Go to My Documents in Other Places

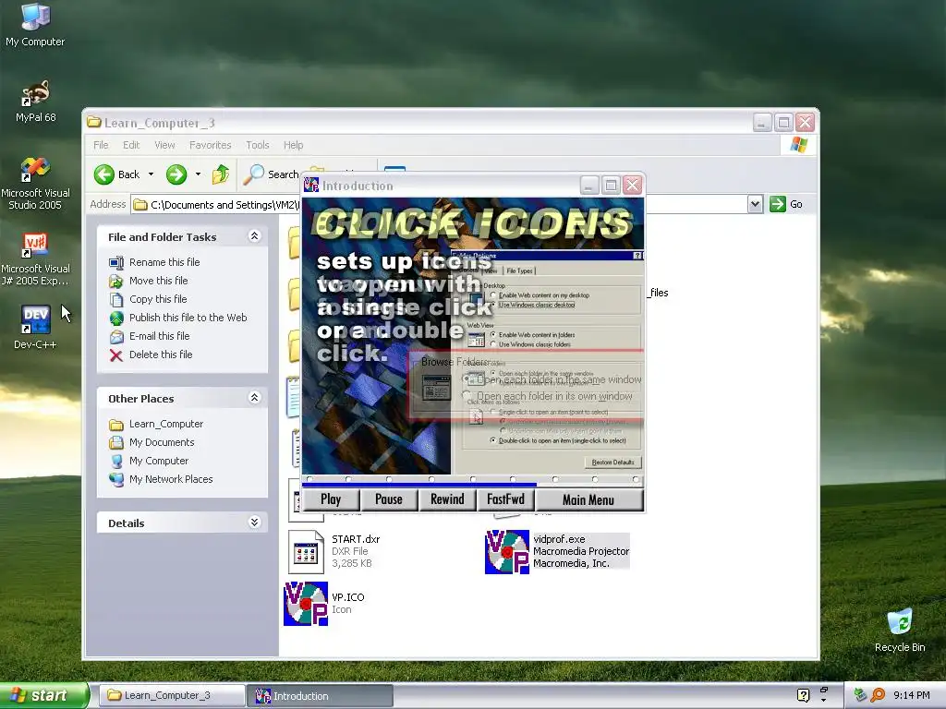[x=162, y=442]
